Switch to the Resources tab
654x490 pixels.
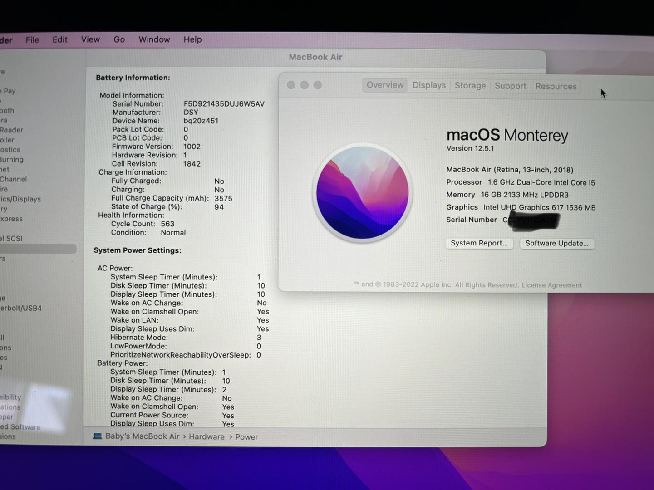point(556,86)
